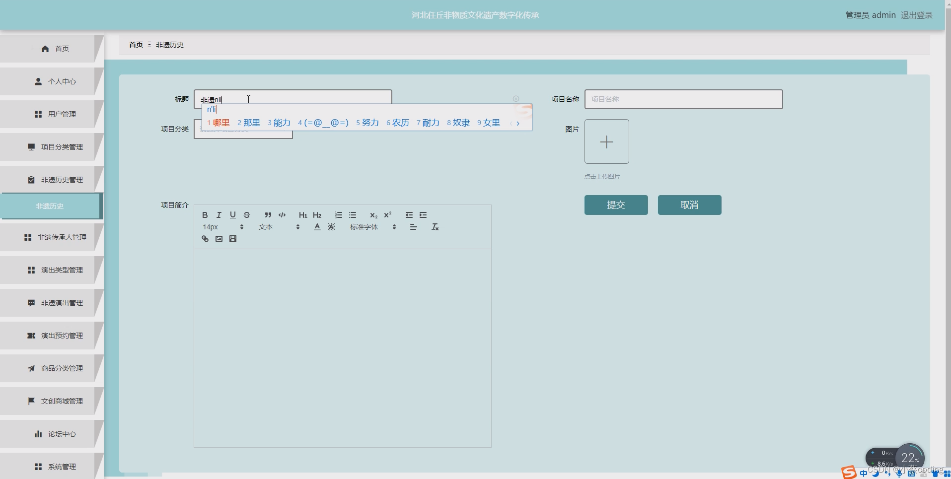
Task: Choose IME candidate 9 女里
Action: 489,123
